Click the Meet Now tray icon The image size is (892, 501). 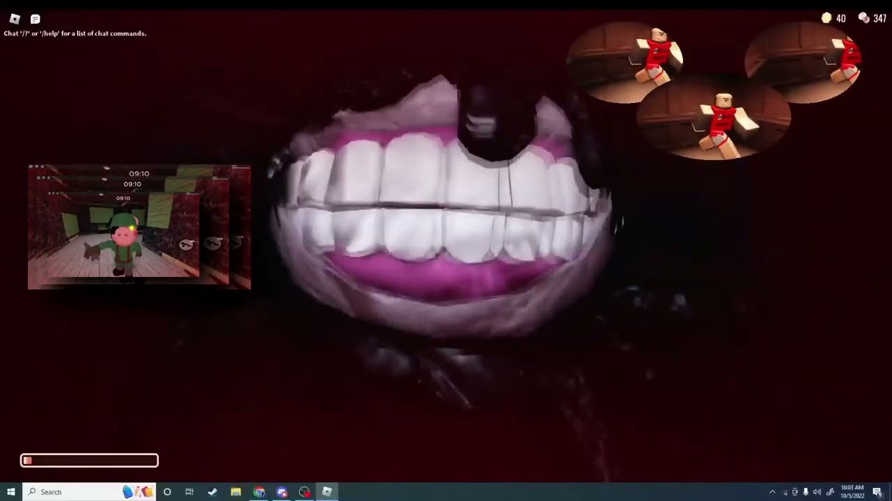(795, 492)
